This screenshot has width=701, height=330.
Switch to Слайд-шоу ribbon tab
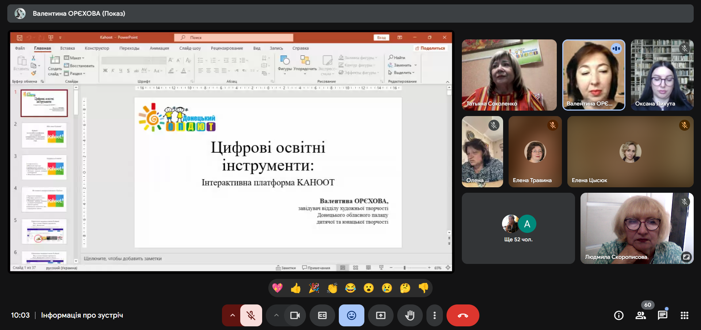tap(190, 48)
